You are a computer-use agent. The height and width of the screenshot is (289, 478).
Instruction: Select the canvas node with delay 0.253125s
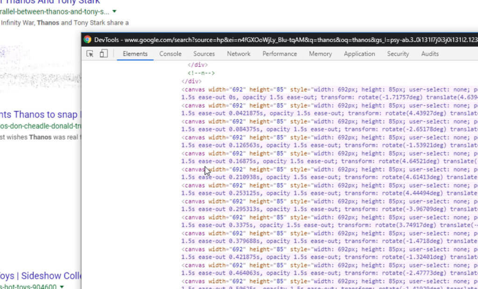(330, 189)
